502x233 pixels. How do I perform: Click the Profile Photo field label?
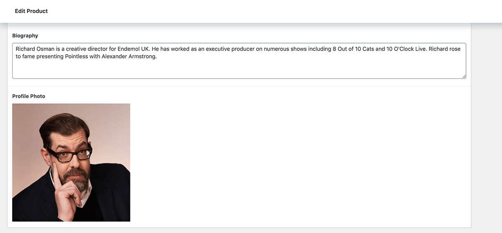pyautogui.click(x=28, y=96)
